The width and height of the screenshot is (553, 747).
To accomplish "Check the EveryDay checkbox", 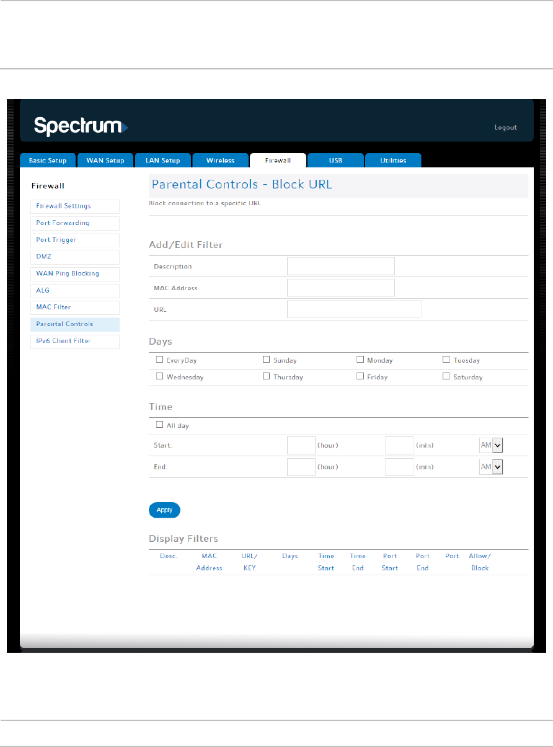I will pyautogui.click(x=160, y=360).
